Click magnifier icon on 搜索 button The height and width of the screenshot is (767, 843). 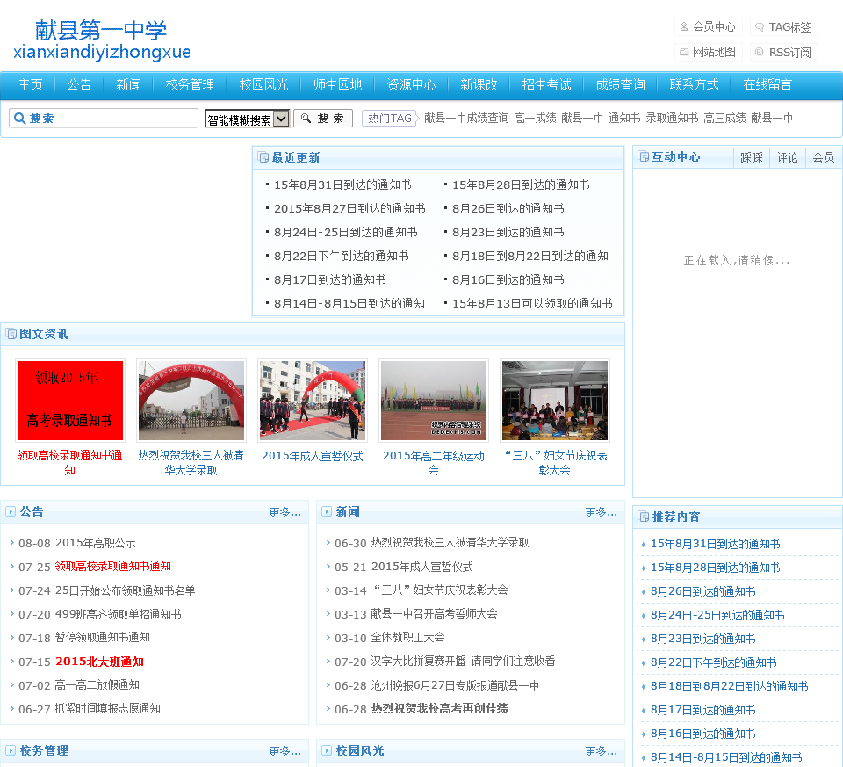[306, 118]
